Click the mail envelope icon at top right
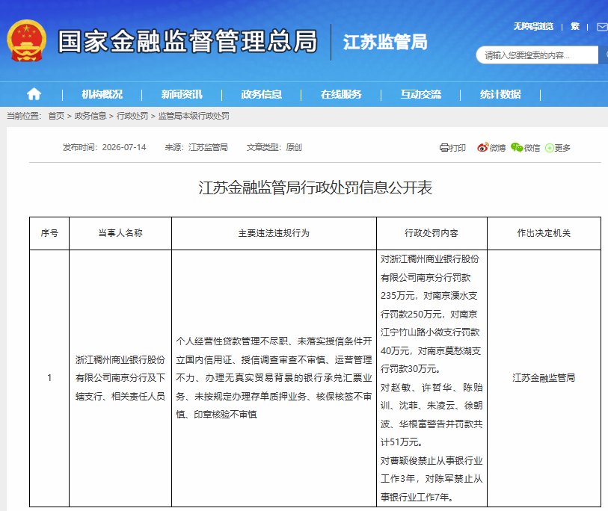Viewport: 608px width, 511px height. click(602, 27)
